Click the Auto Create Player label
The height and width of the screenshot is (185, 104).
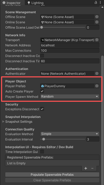click(19, 91)
